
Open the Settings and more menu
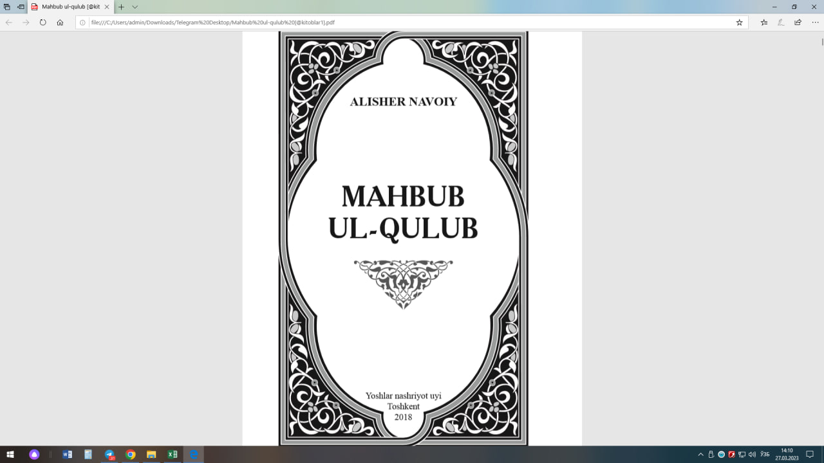(814, 23)
